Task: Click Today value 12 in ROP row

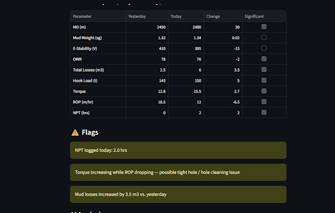Action: coord(186,102)
